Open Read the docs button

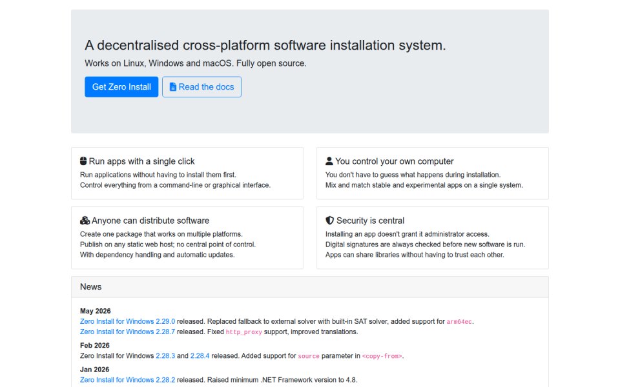click(x=201, y=87)
